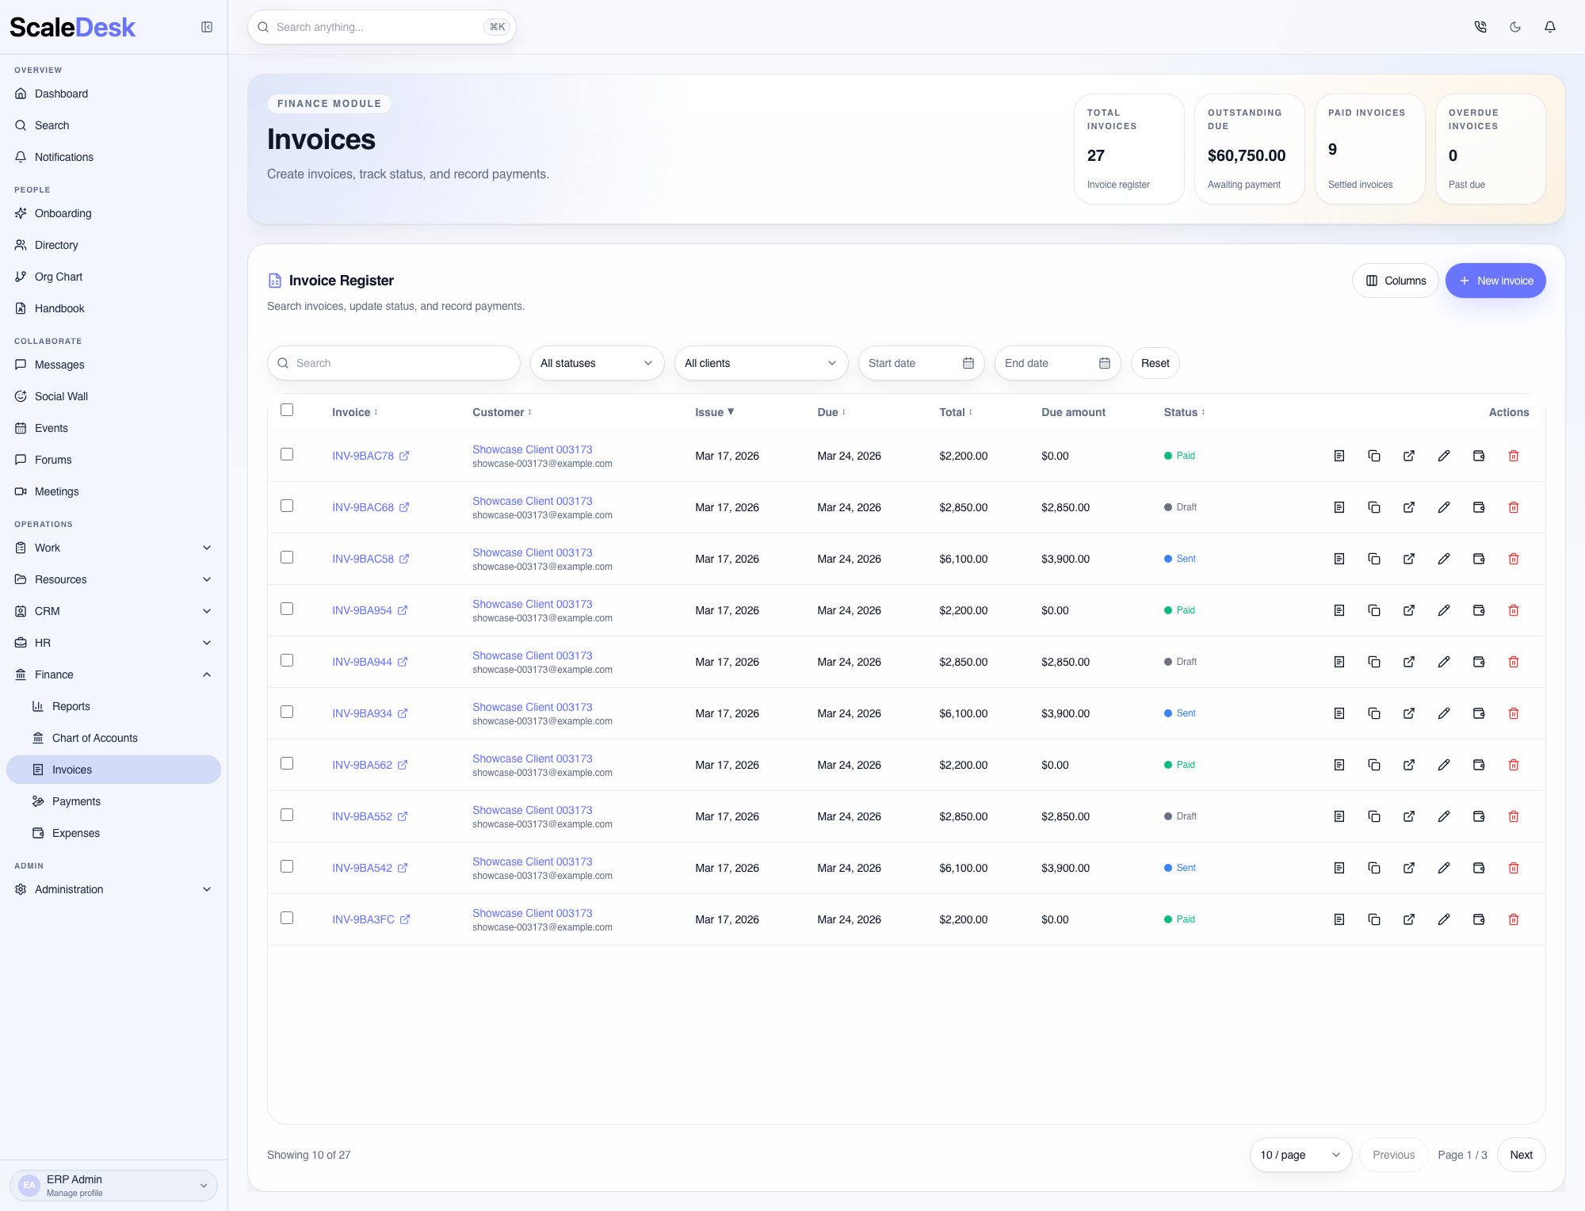Edit invoice INV-9BA562 pencil icon

[1444, 765]
